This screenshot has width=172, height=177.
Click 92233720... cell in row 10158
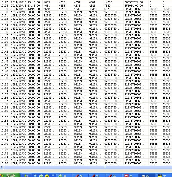click(x=112, y=104)
